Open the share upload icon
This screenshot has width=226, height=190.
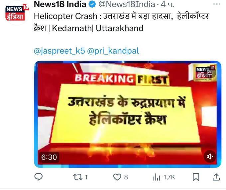(x=216, y=177)
